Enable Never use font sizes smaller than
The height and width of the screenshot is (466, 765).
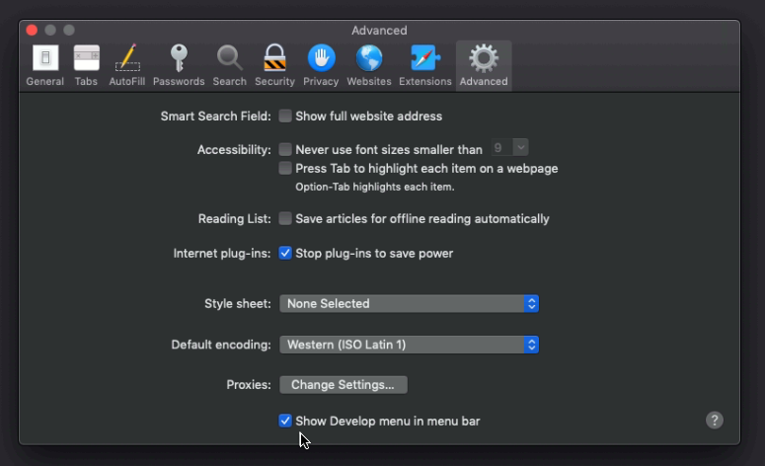click(285, 150)
